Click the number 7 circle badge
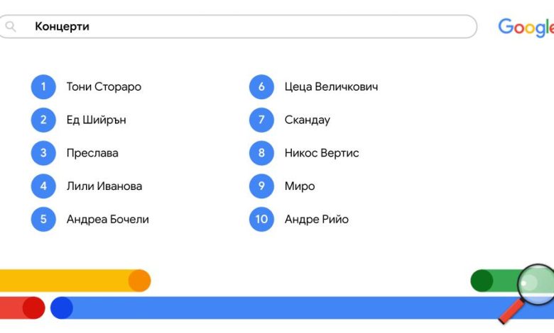Screen dimensions: 554x333 click(261, 120)
